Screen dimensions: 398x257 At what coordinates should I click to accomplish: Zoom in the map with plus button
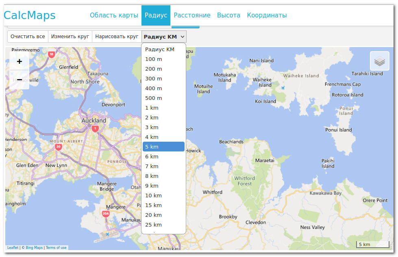(x=19, y=61)
